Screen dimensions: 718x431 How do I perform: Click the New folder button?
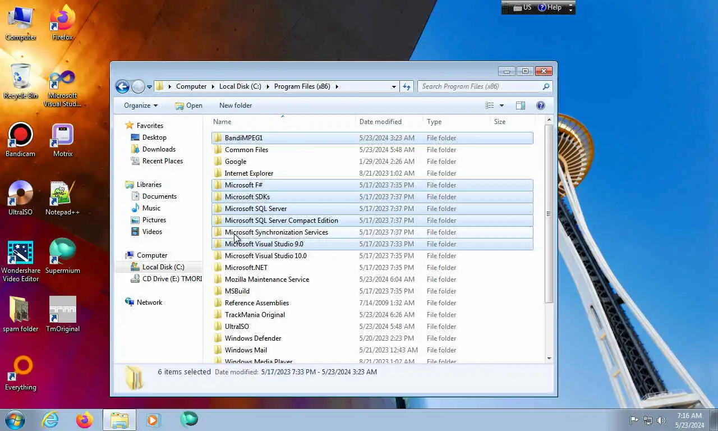[236, 106]
